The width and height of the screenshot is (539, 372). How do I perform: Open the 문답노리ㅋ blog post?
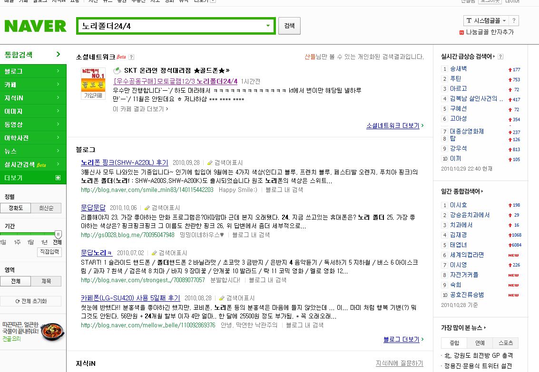point(97,253)
